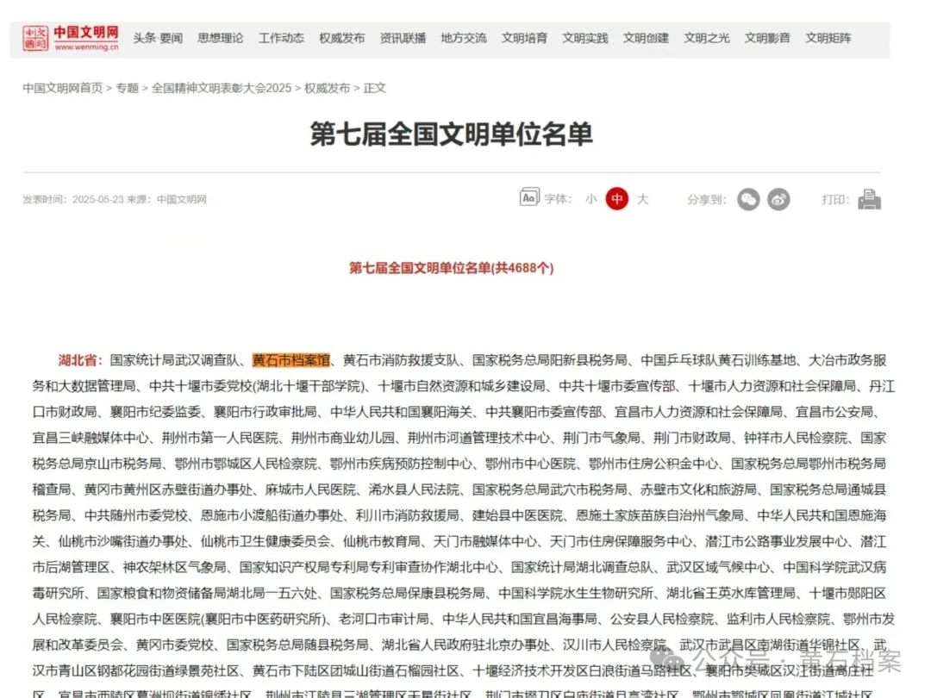This screenshot has width=931, height=698.
Task: Share article via WeChat icon
Action: coord(748,199)
